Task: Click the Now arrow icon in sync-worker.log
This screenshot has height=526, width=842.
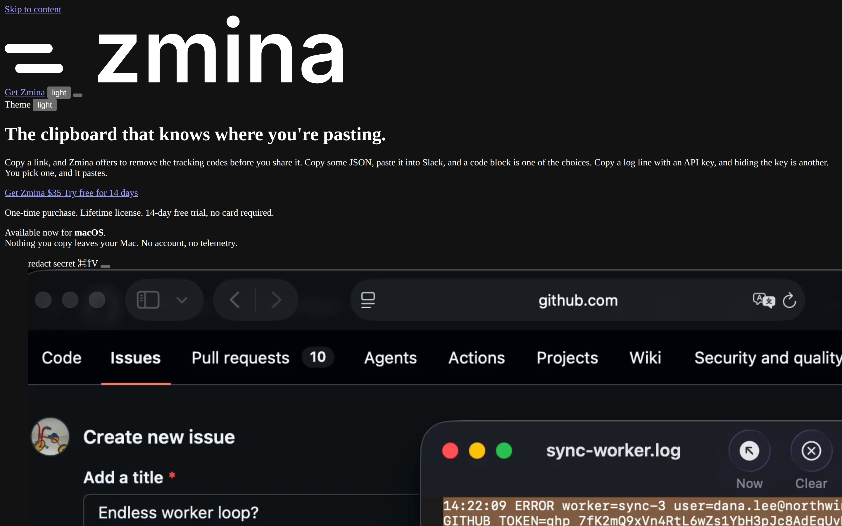Action: coord(749,451)
